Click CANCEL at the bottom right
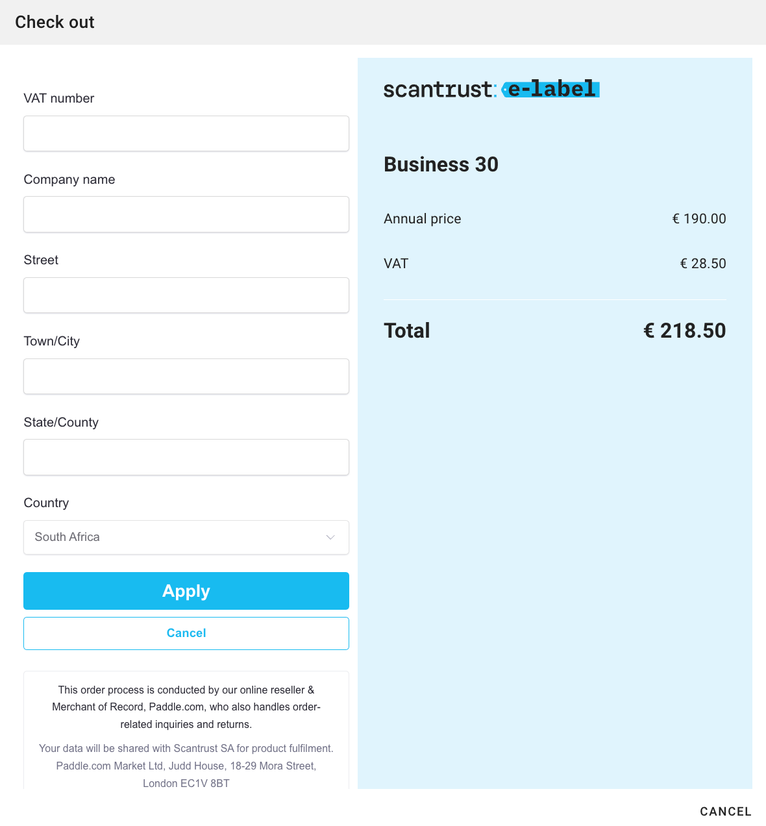The image size is (766, 826). pos(725,811)
